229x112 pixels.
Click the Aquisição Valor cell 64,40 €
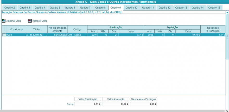(x=188, y=35)
